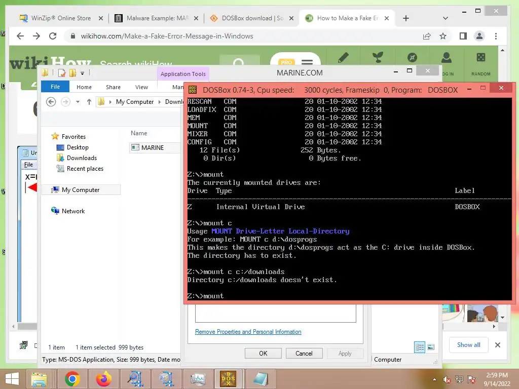Click properties icon in Explorer title bar

(x=62, y=73)
